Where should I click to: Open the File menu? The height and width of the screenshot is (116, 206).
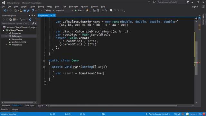pos(3,6)
